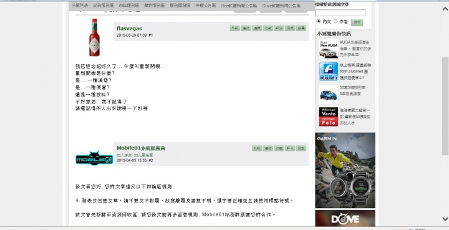This screenshot has width=449, height=230.
Task: Open Mobile01系統服務員 user profile link
Action: click(x=140, y=148)
